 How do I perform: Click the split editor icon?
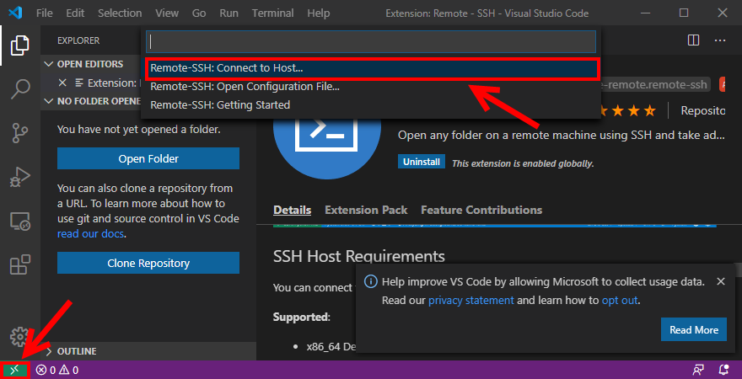693,40
